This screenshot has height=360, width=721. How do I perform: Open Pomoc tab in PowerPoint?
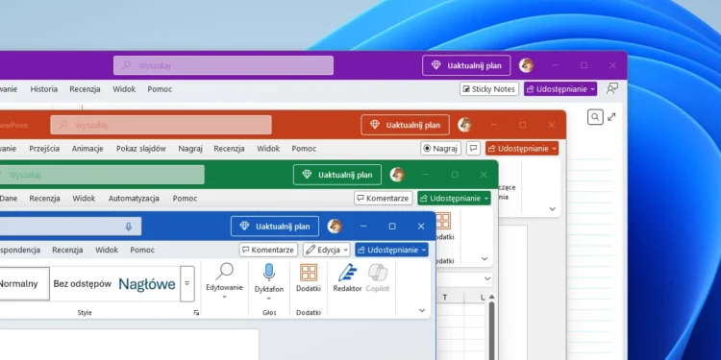[x=304, y=148]
